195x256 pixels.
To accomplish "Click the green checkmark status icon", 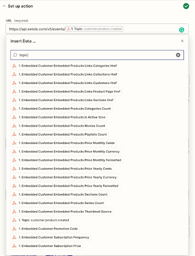I will pyautogui.click(x=186, y=6).
